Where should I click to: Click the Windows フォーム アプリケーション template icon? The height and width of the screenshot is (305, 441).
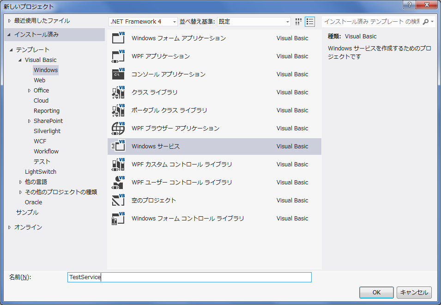point(118,38)
